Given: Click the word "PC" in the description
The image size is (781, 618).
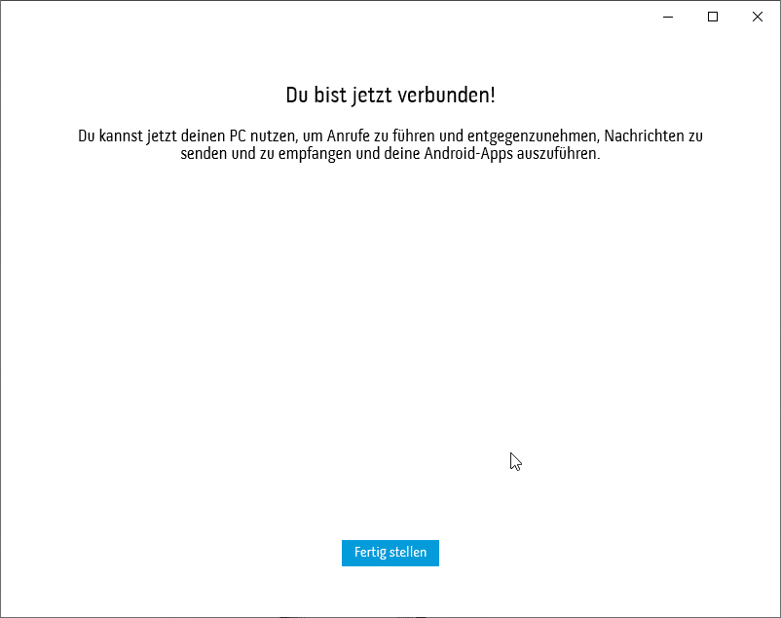Looking at the screenshot, I should (241, 135).
